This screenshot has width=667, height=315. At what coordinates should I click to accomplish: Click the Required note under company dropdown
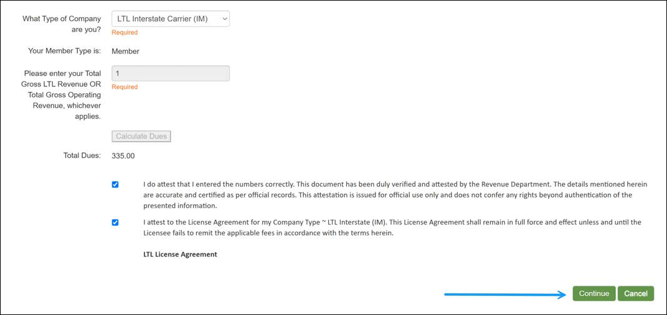125,32
